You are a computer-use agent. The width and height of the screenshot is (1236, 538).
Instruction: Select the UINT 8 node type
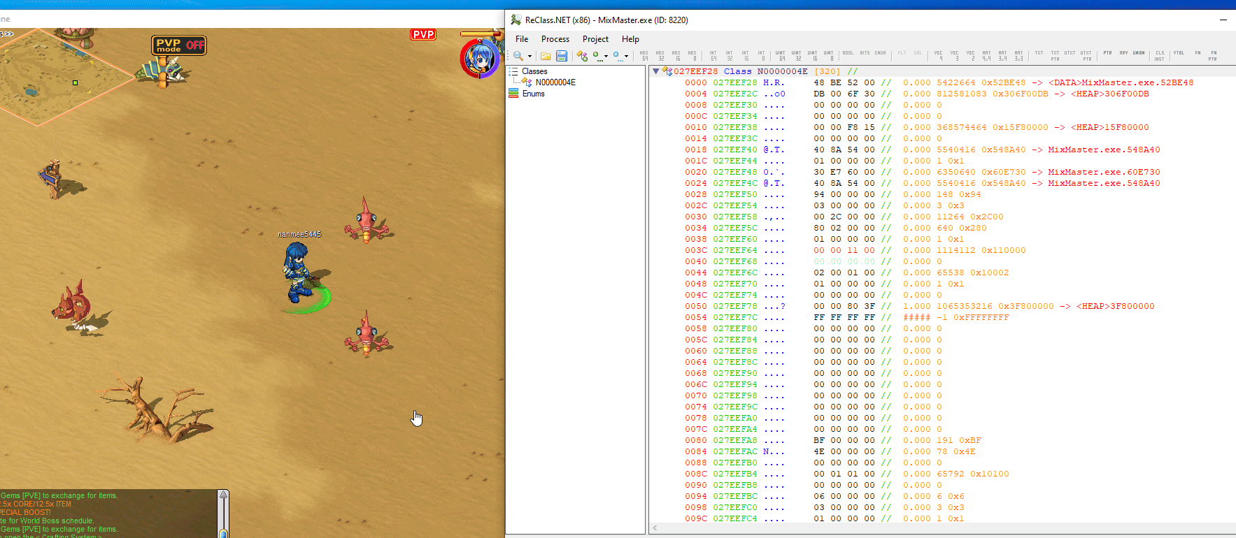[x=829, y=56]
